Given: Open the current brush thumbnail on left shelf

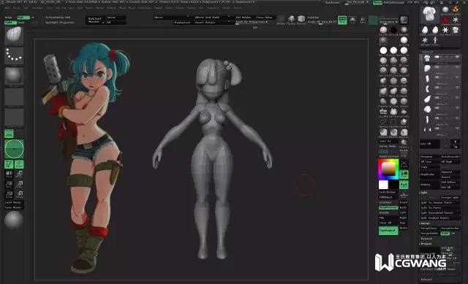Looking at the screenshot, I should pyautogui.click(x=14, y=35).
